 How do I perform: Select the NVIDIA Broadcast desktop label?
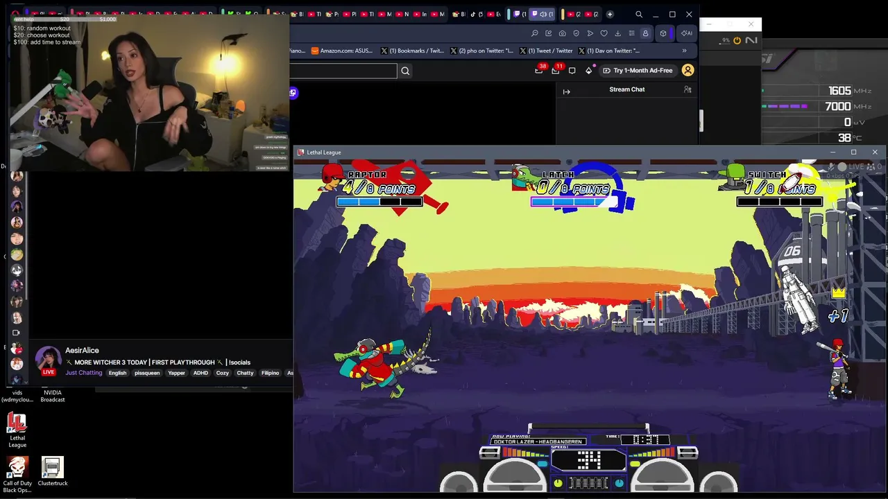pyautogui.click(x=53, y=396)
